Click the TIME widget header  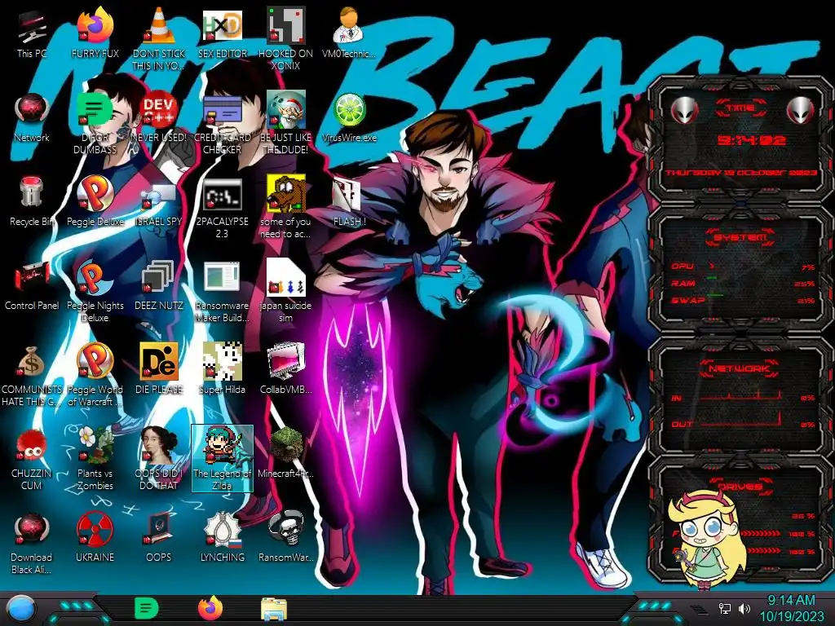740,108
